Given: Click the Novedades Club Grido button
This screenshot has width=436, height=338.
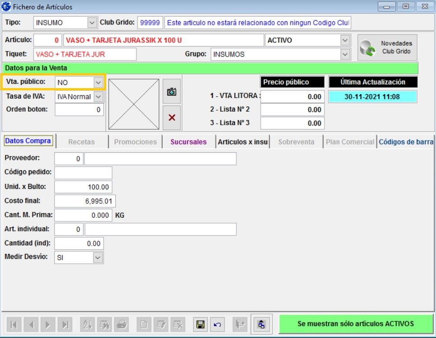Looking at the screenshot, I should pyautogui.click(x=388, y=47).
